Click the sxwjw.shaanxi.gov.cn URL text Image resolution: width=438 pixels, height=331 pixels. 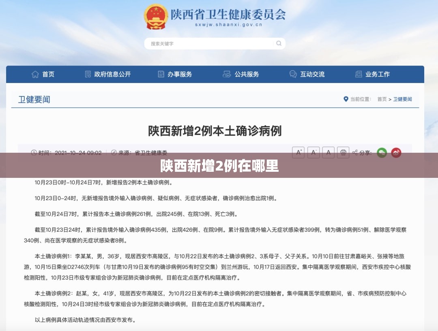pyautogui.click(x=228, y=25)
